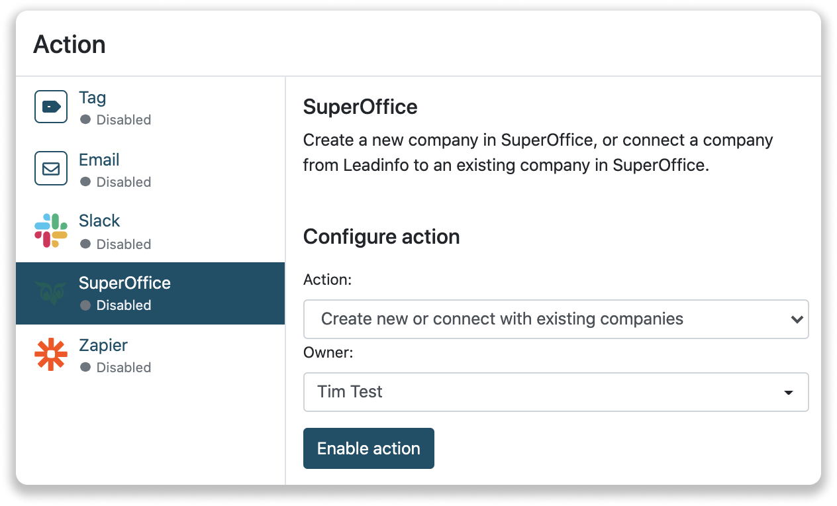Toggle Slack's Disabled status dot
This screenshot has height=506, width=837.
87,244
